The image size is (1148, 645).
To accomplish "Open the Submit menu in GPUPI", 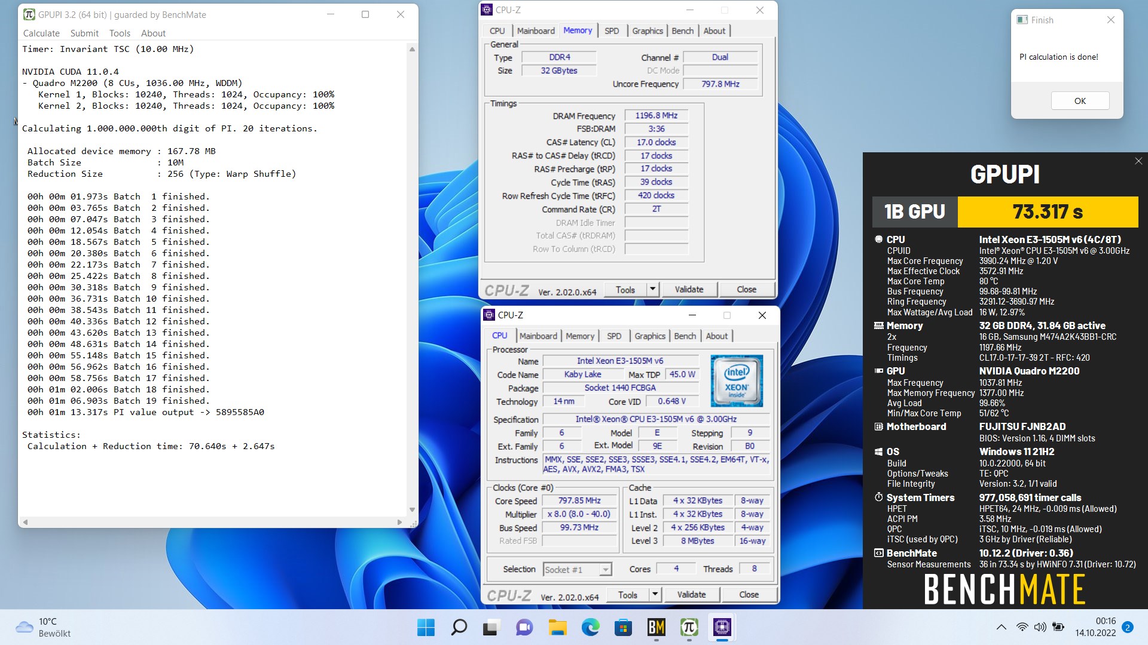I will (84, 33).
